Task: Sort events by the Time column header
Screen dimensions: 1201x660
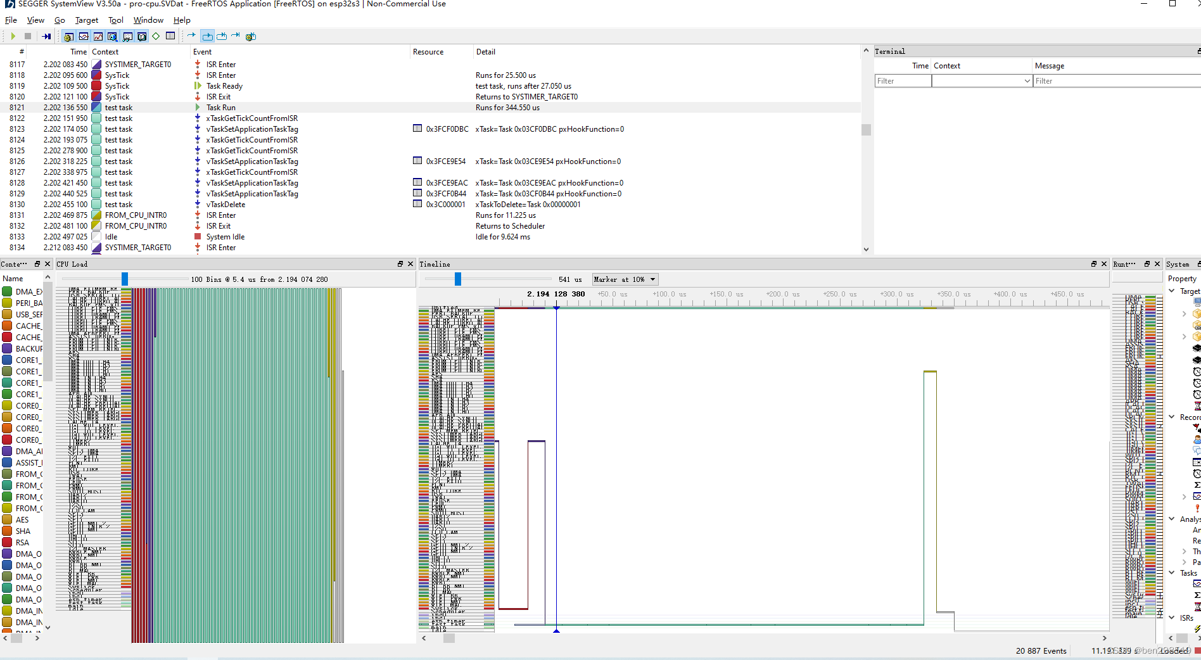Action: (x=79, y=52)
